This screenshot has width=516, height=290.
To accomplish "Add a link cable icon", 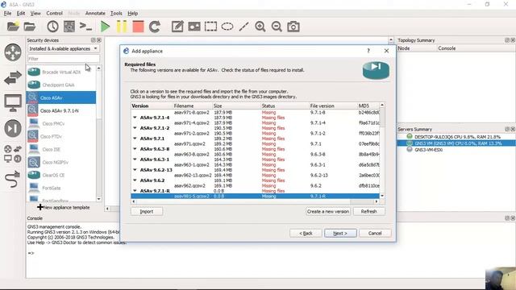I will tap(13, 179).
